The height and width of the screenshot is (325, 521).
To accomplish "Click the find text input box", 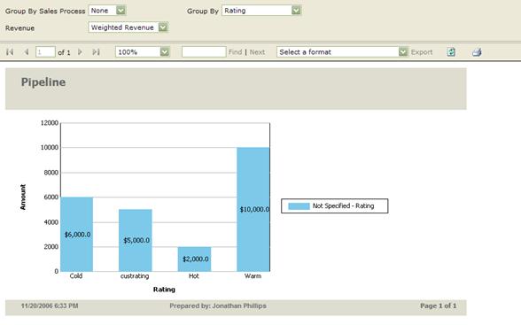I will pos(204,51).
